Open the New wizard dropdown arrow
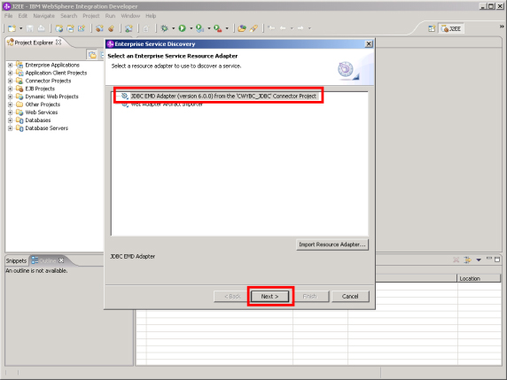507x380 pixels. [x=20, y=28]
